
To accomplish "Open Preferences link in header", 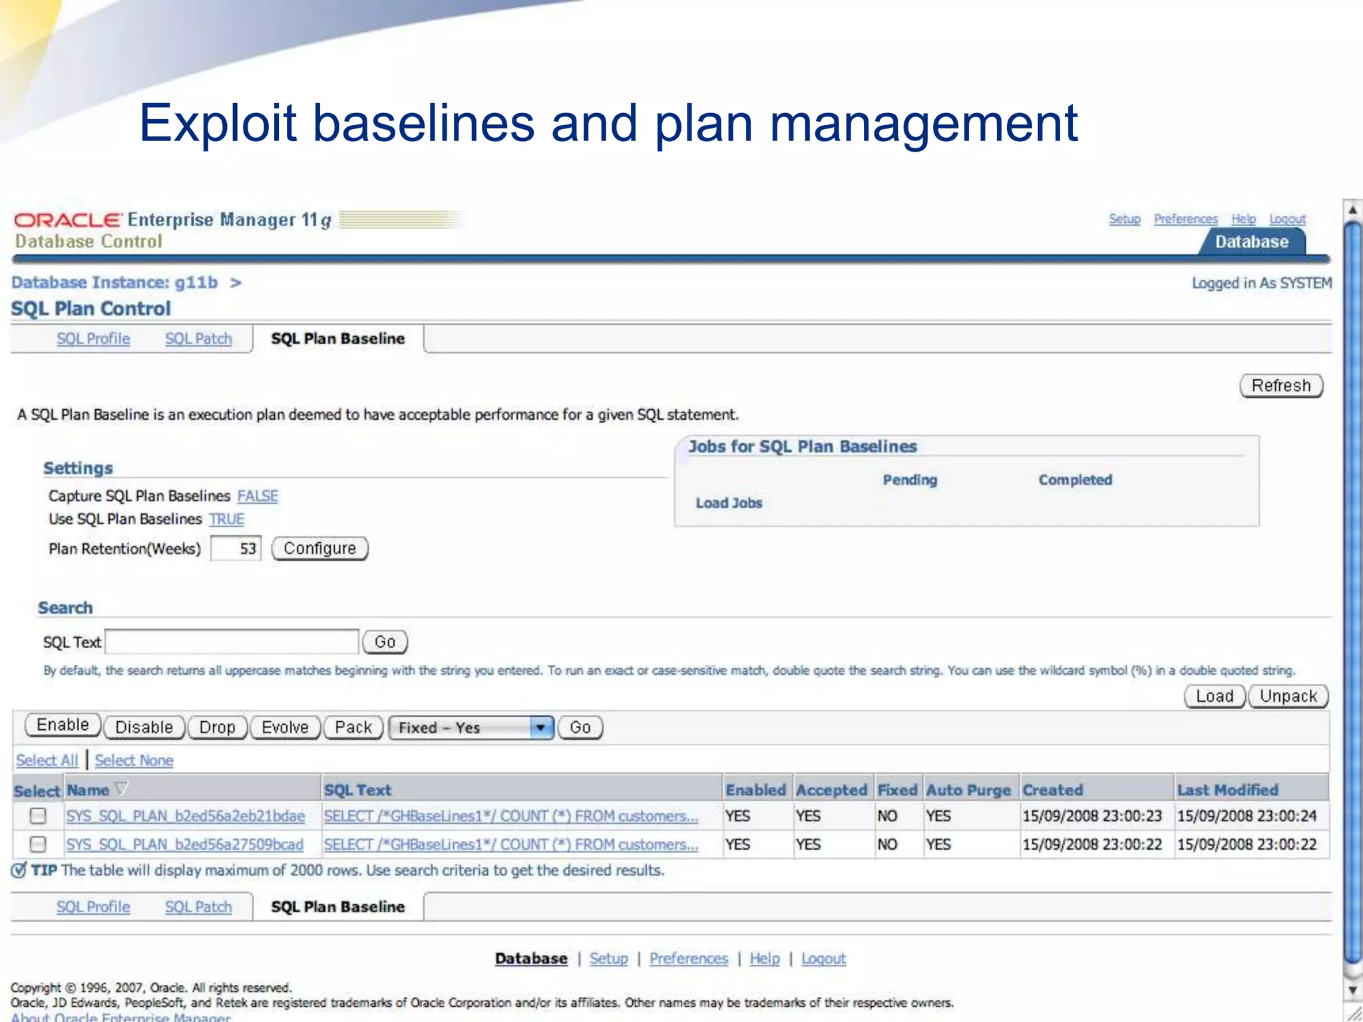I will [1186, 219].
